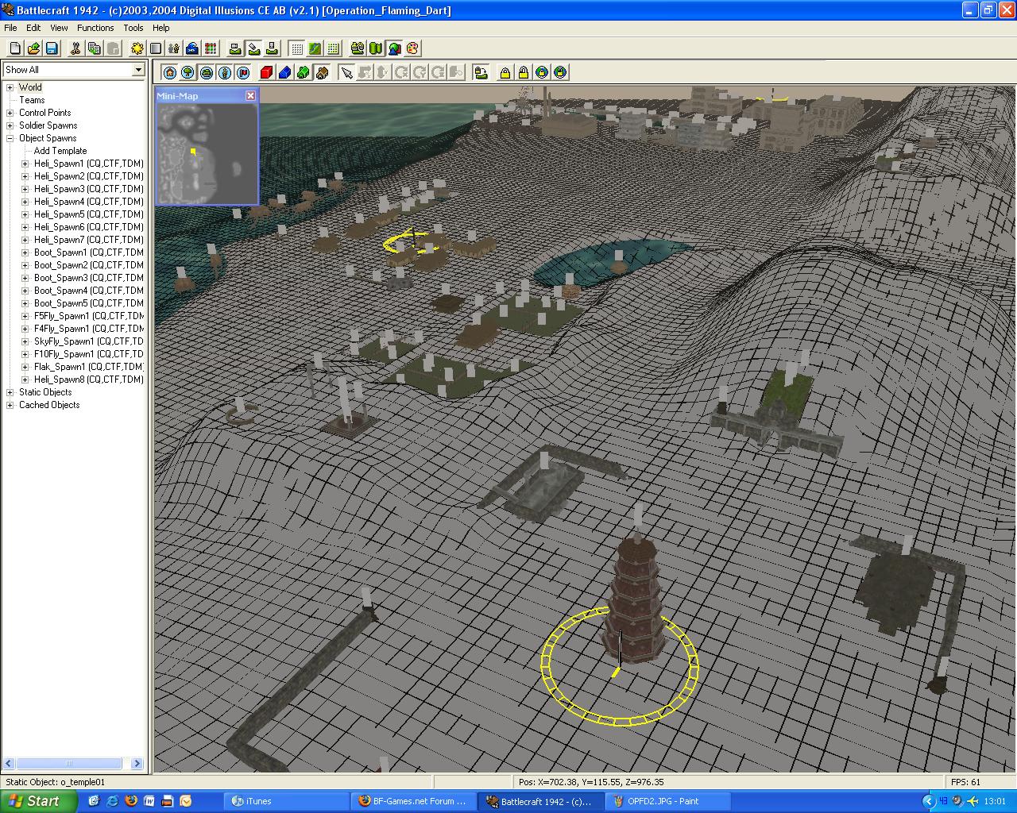The height and width of the screenshot is (813, 1017).
Task: Click the Save map floppy disk icon
Action: tap(52, 48)
